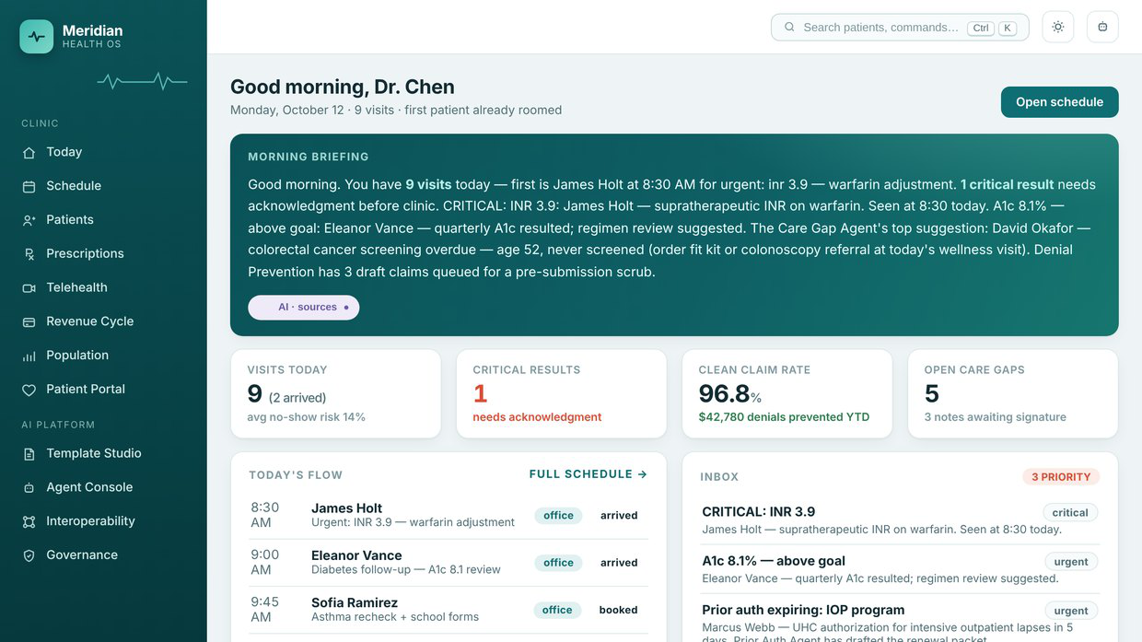The height and width of the screenshot is (642, 1142).
Task: Click the critical tag on INR message
Action: (1070, 513)
